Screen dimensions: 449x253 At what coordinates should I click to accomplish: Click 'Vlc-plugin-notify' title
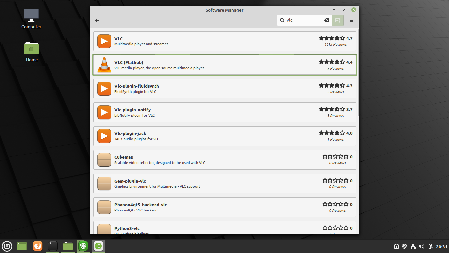(132, 110)
